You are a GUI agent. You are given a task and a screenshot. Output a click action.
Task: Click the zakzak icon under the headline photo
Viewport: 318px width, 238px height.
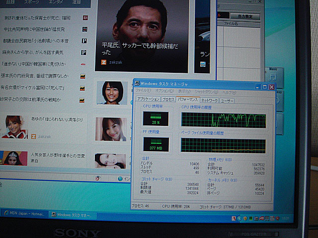104,62
